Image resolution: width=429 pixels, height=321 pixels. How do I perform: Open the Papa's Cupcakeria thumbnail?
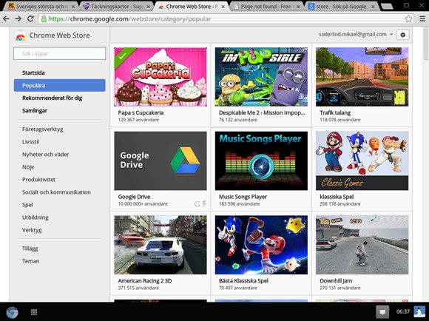click(x=161, y=77)
